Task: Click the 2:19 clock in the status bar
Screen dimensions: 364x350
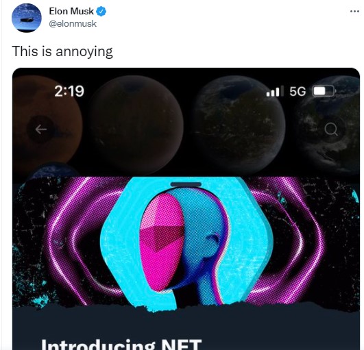Action: coord(69,91)
